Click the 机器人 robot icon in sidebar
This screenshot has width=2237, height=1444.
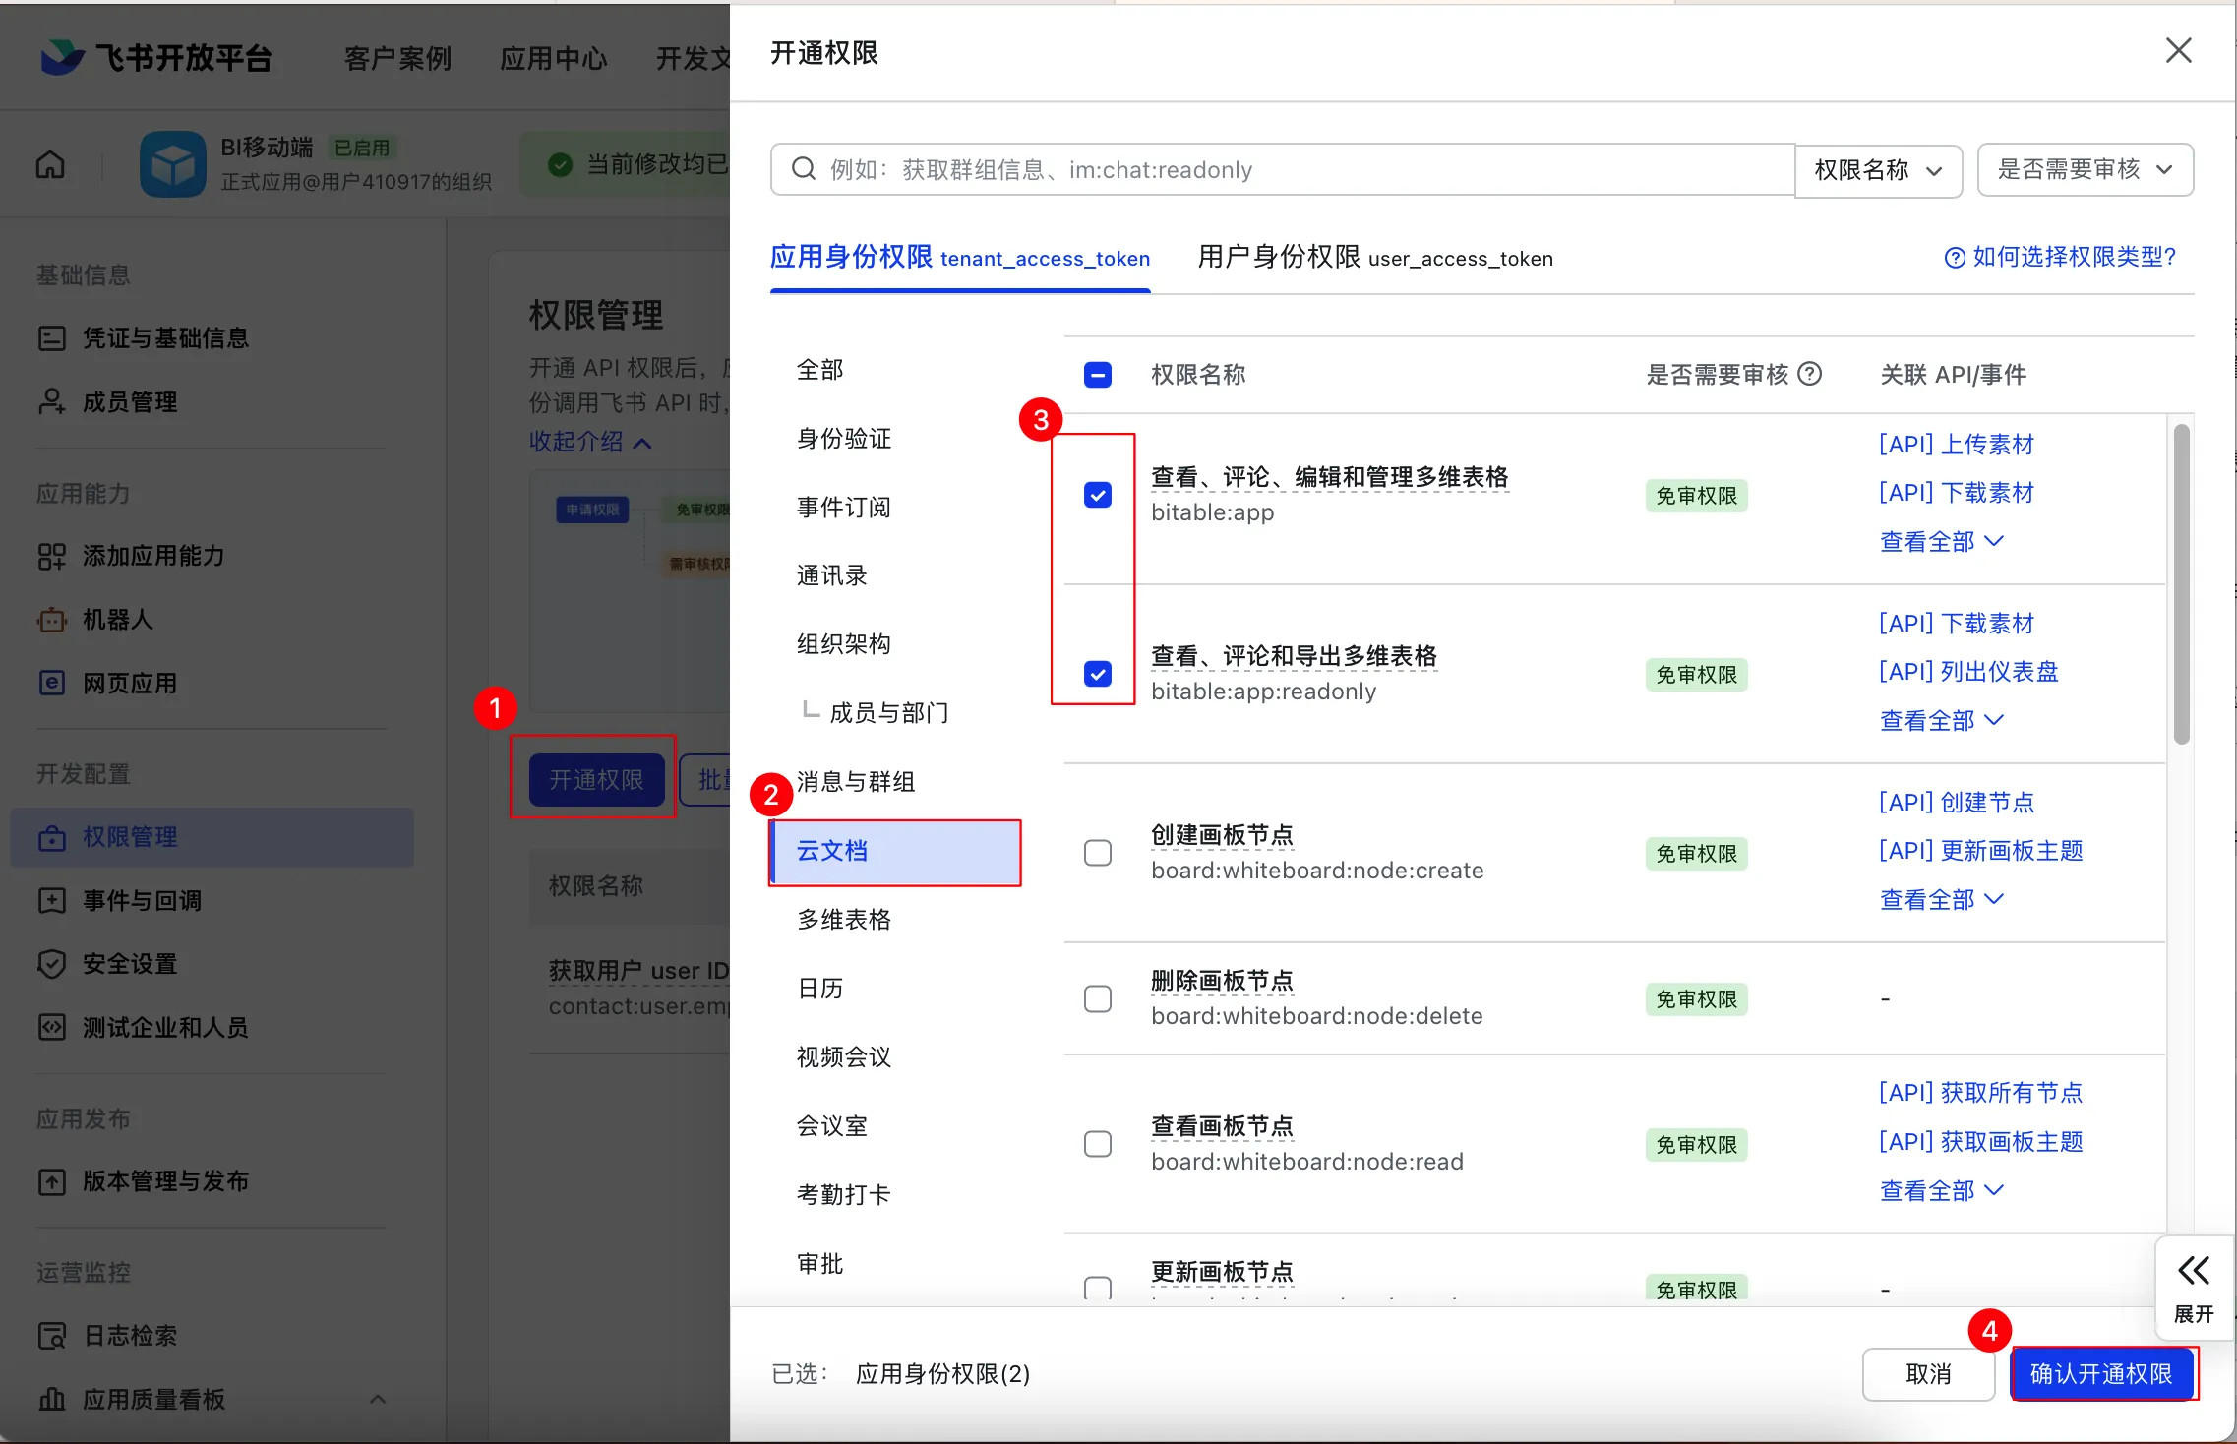point(51,620)
